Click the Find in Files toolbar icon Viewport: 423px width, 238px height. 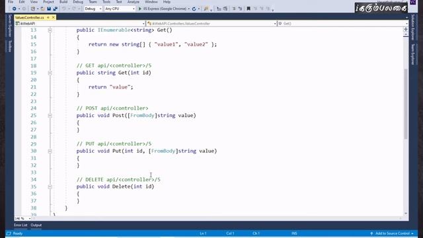pos(206,9)
